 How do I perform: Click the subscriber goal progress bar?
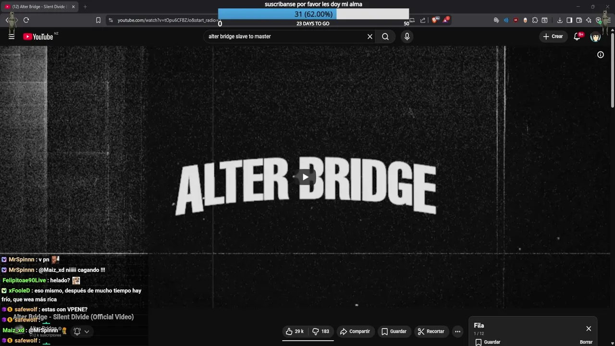[x=313, y=14]
